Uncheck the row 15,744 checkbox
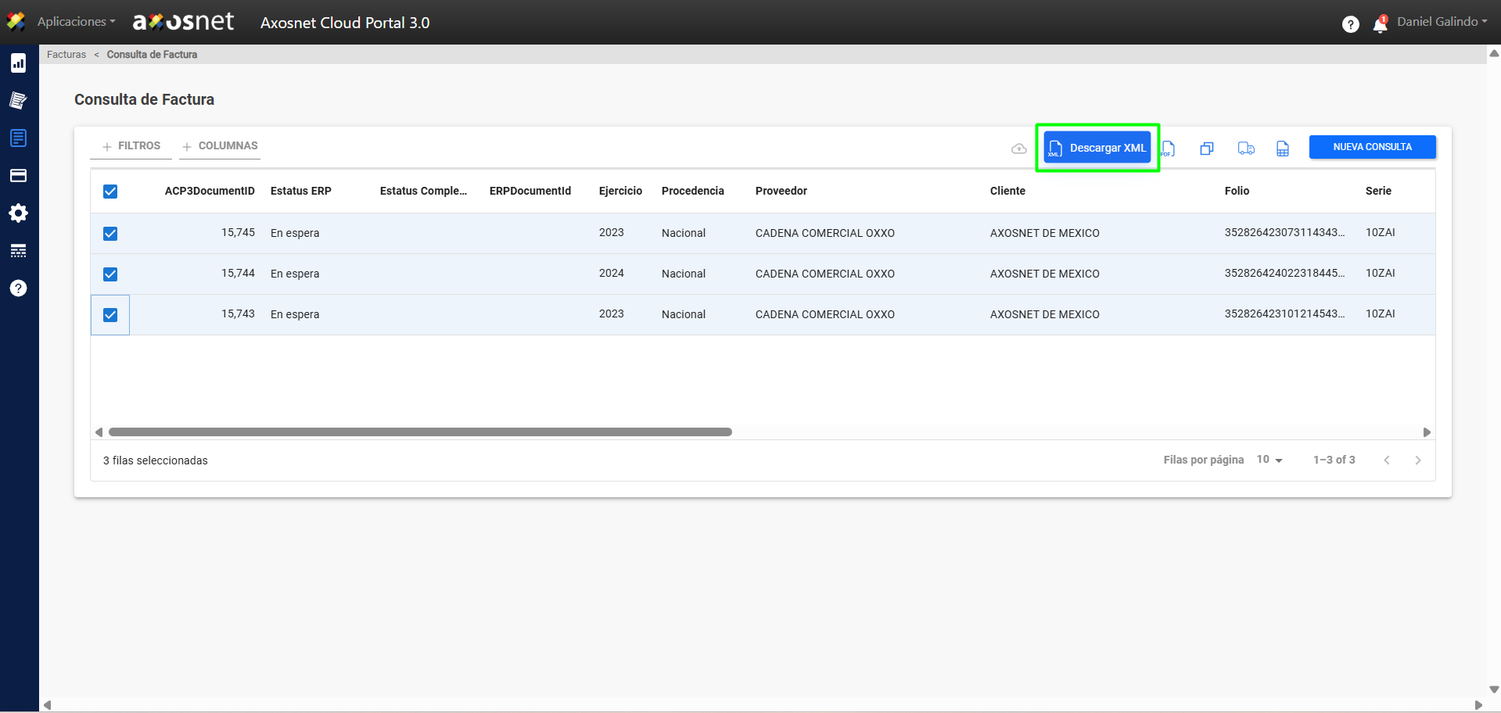 [x=110, y=274]
